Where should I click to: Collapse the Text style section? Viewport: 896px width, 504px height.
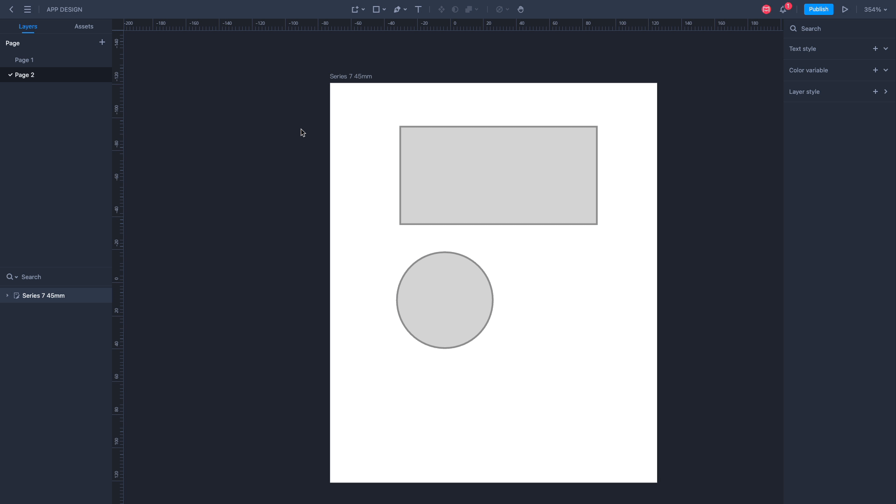pos(886,49)
